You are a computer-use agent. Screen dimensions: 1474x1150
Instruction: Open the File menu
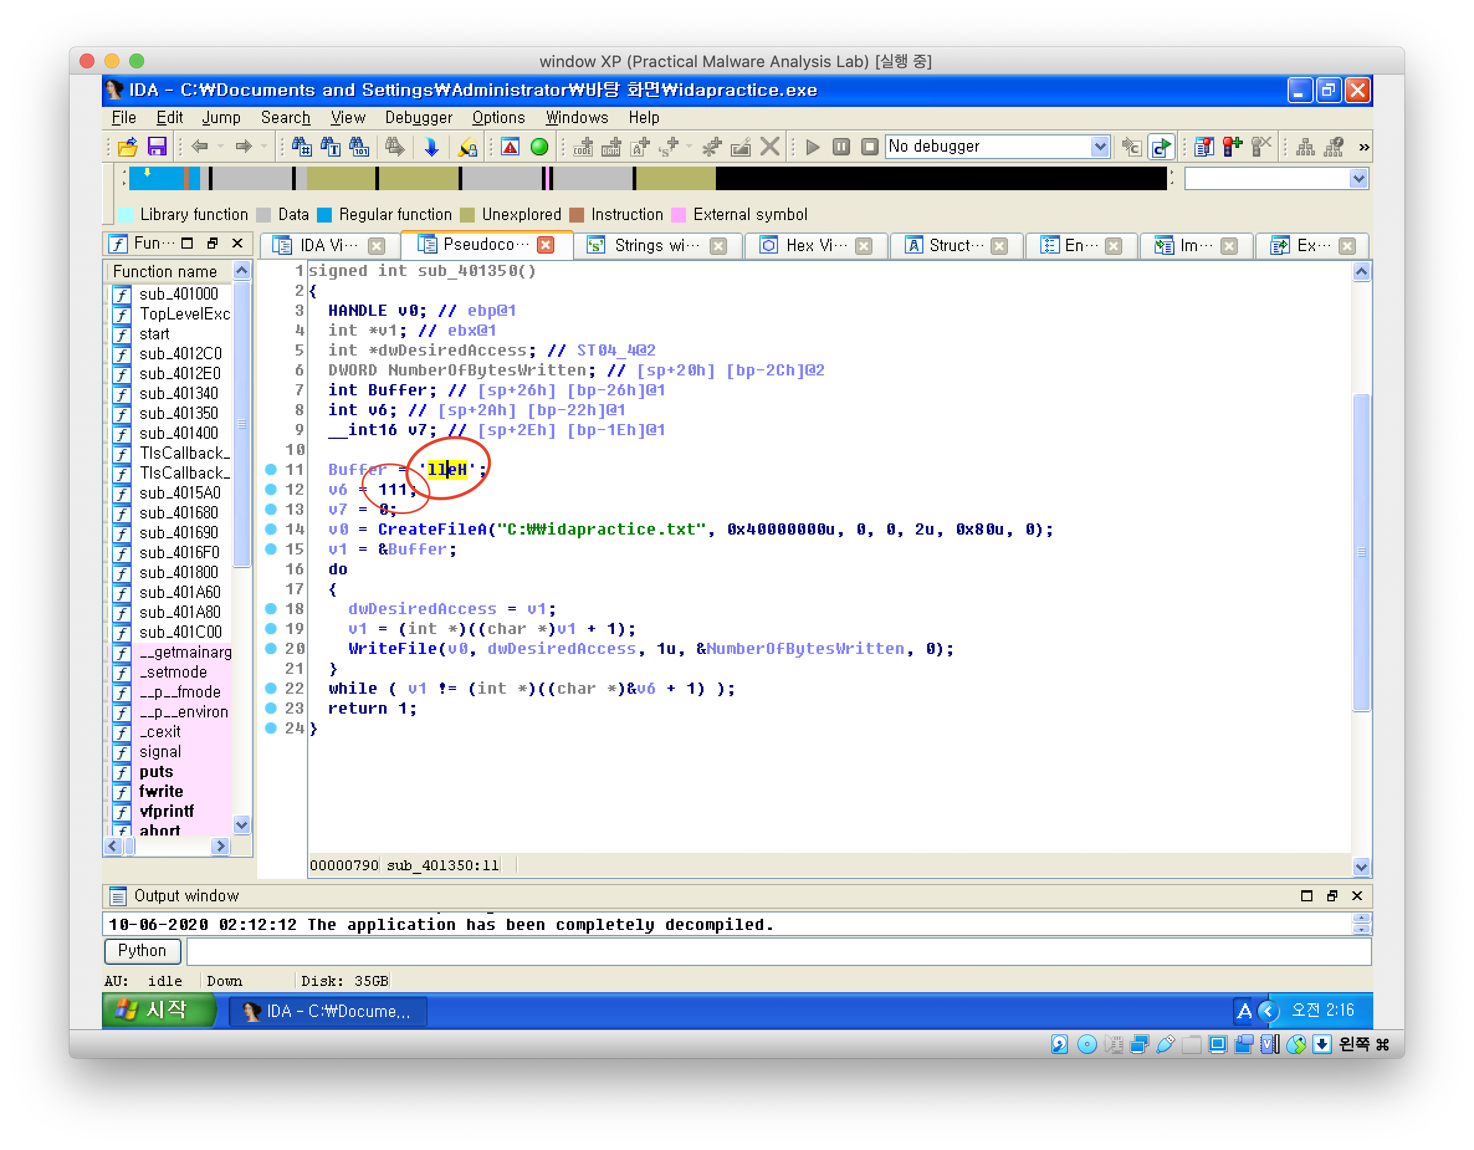(x=124, y=117)
